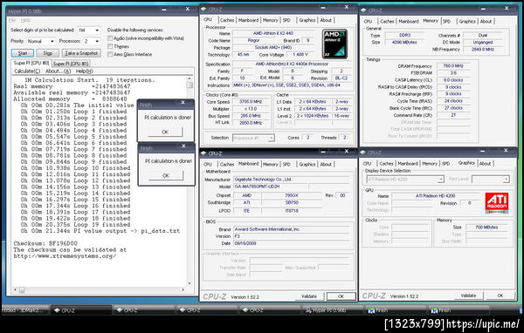Click the memory Type value DDR3
524x333 pixels.
404,36
